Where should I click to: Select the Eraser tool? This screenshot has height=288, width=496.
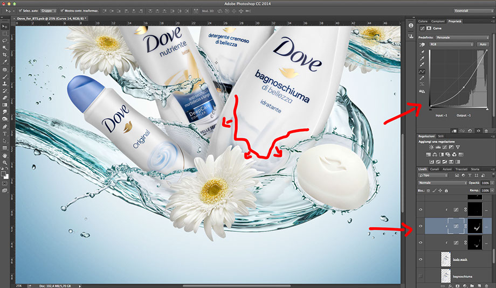coord(5,97)
